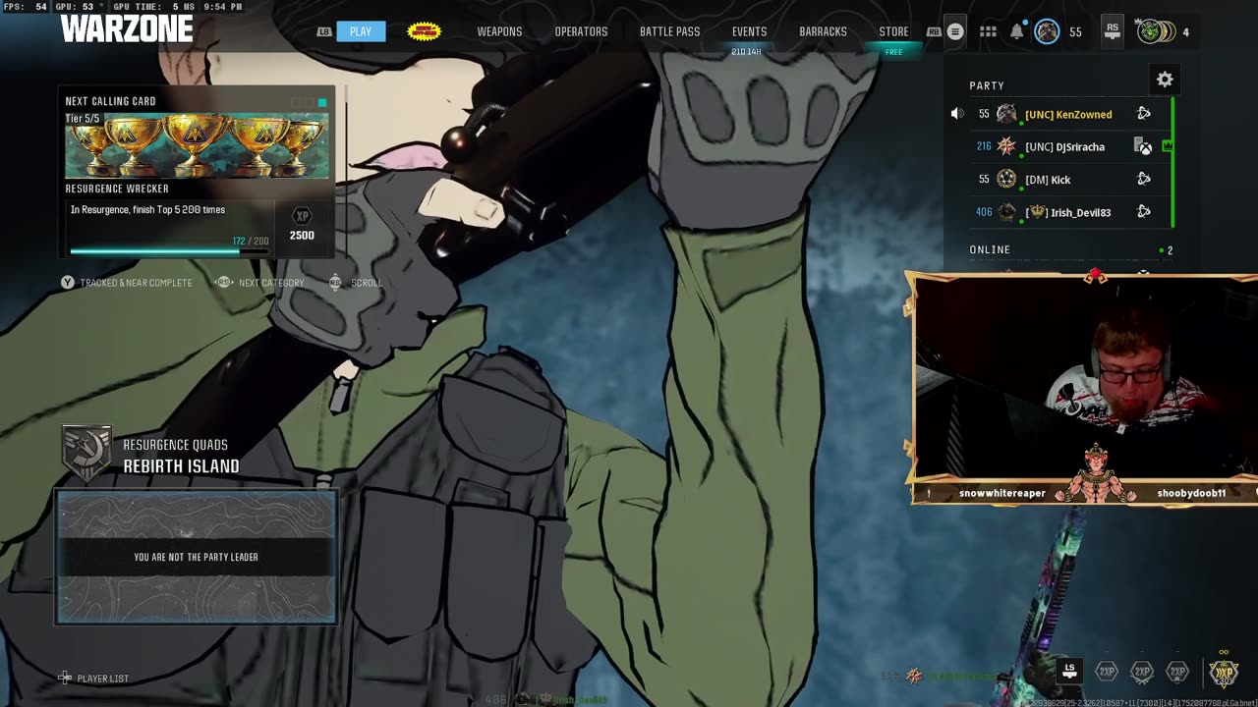The image size is (1258, 707).
Task: Open the Player List button
Action: click(x=93, y=679)
